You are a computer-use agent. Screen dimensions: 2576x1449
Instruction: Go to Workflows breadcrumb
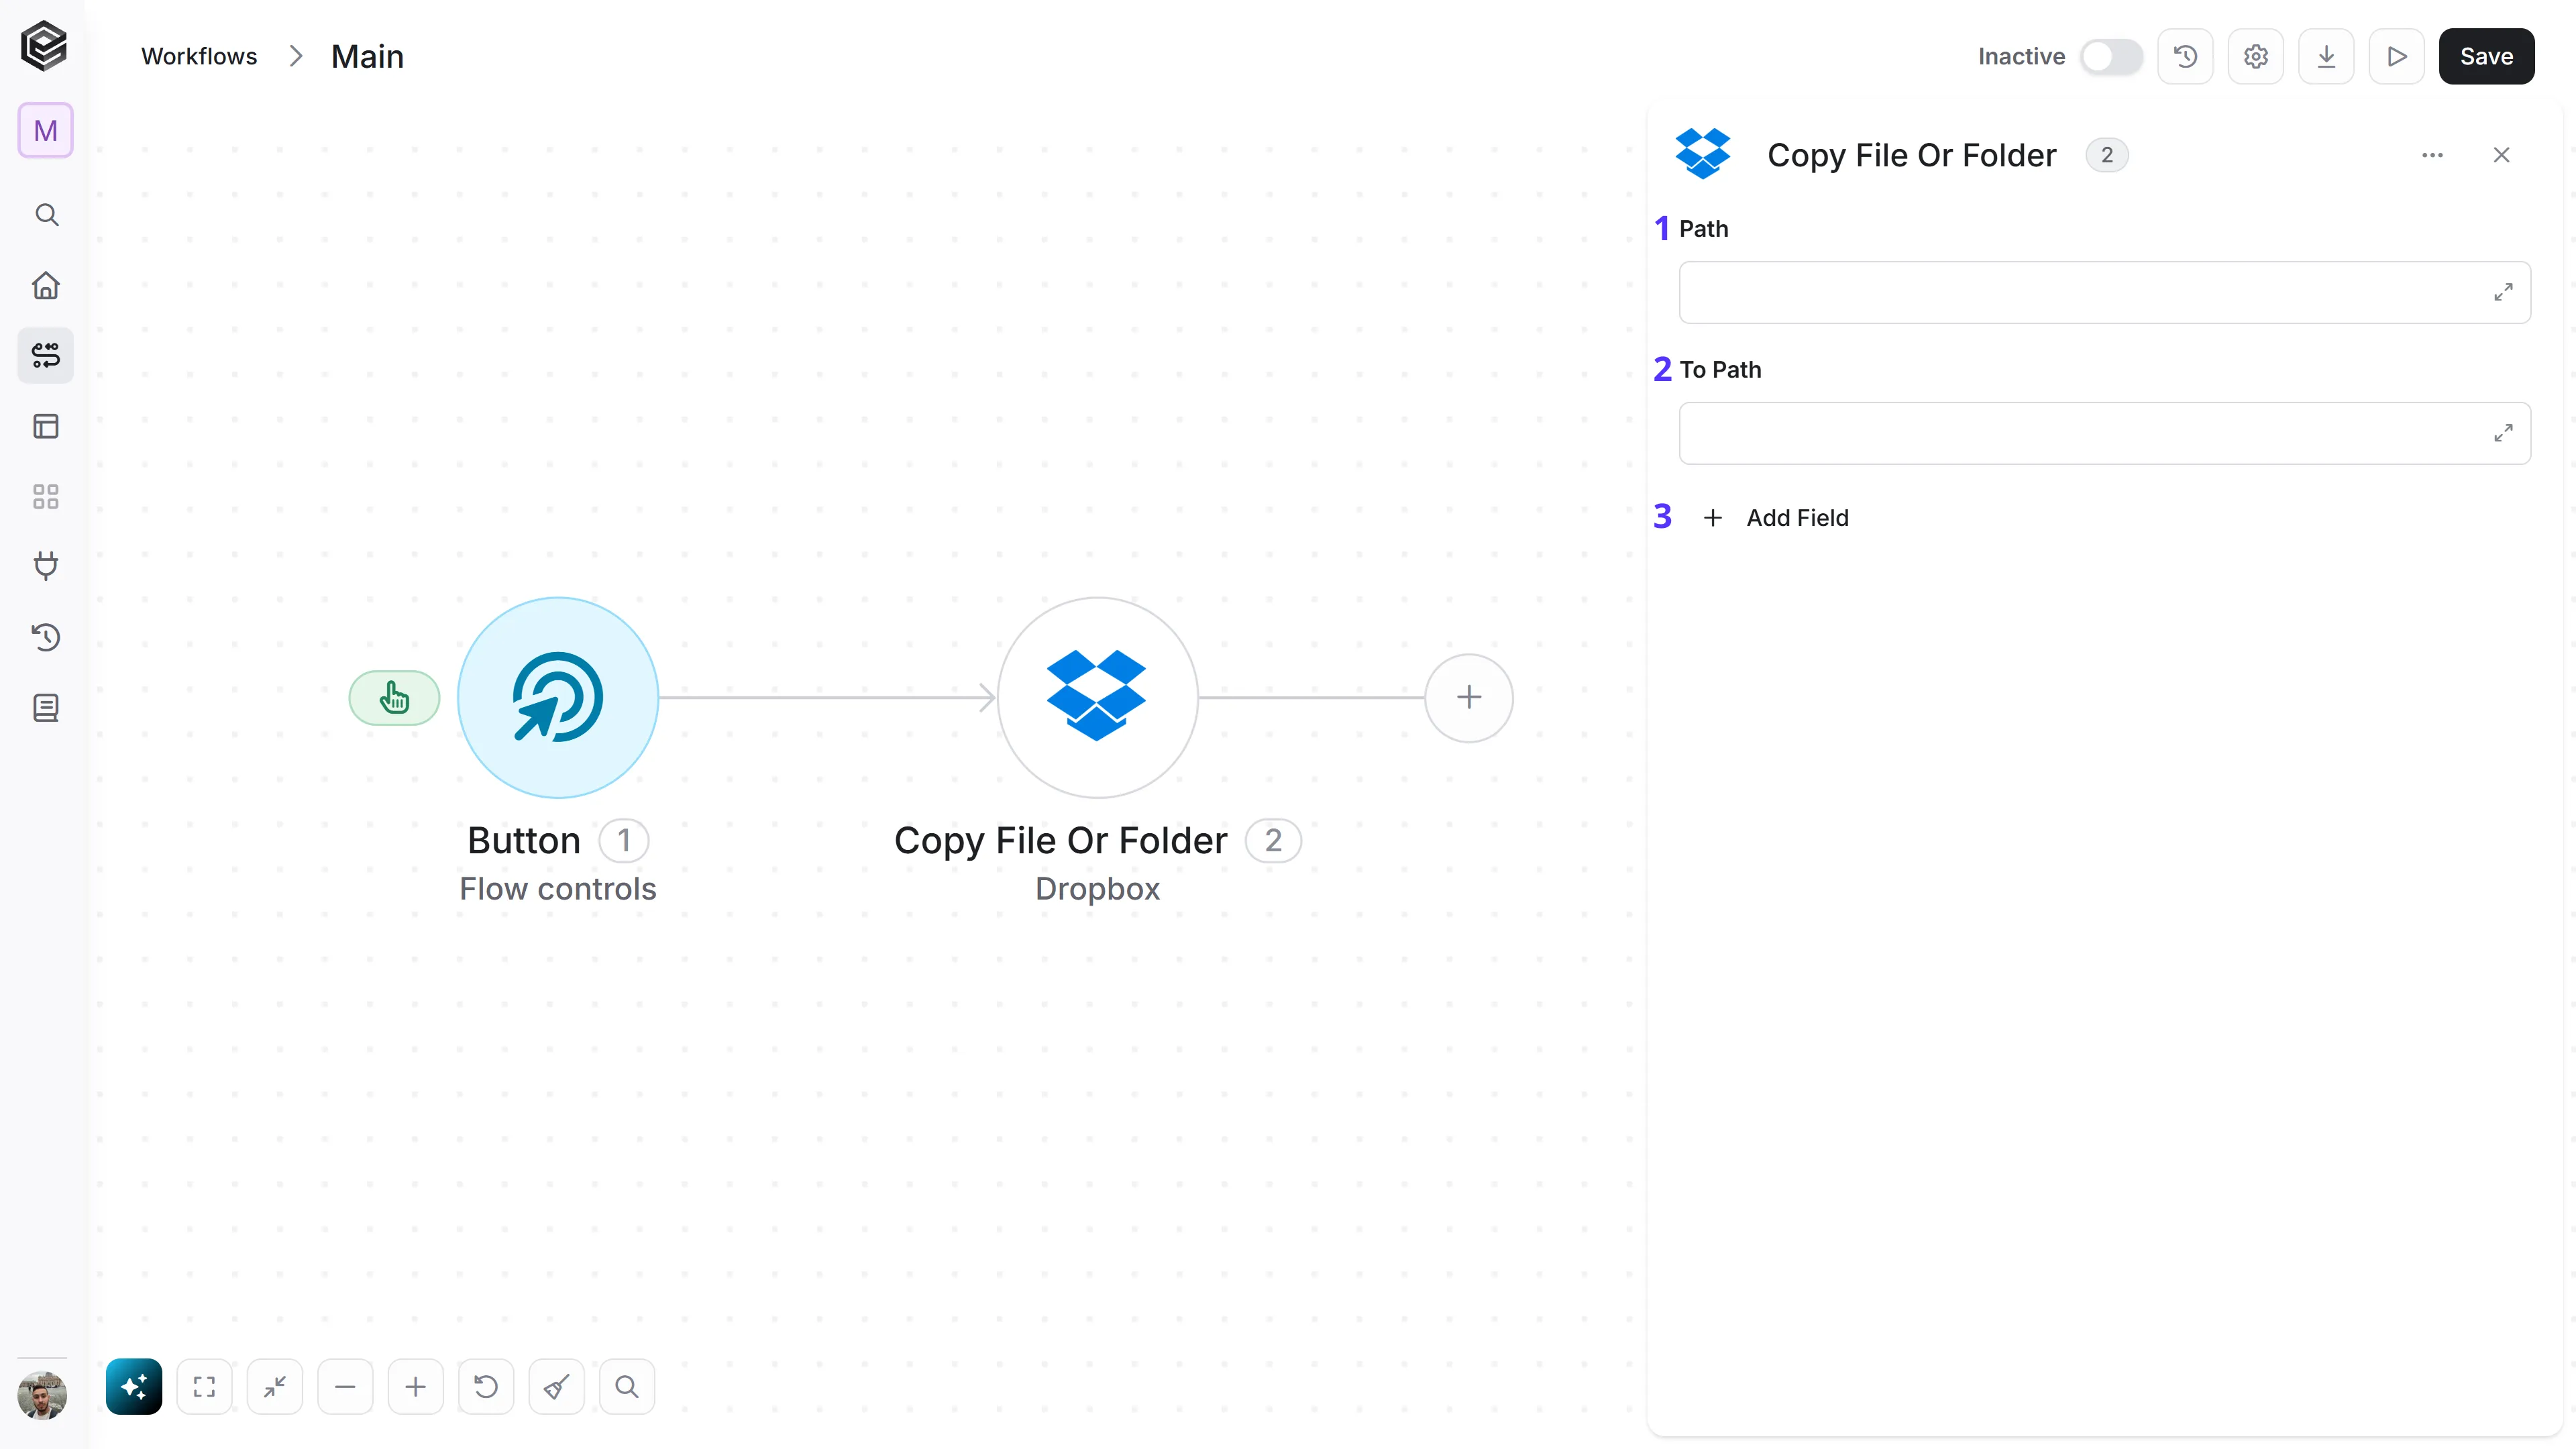pyautogui.click(x=199, y=57)
